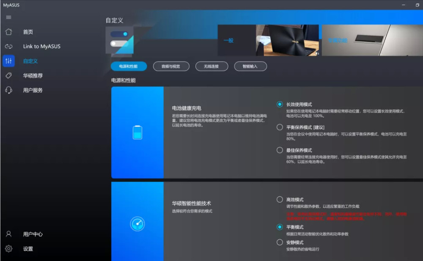Open 用户中心 at sidebar bottom
Viewport: 423px width, 261px height.
(x=33, y=234)
